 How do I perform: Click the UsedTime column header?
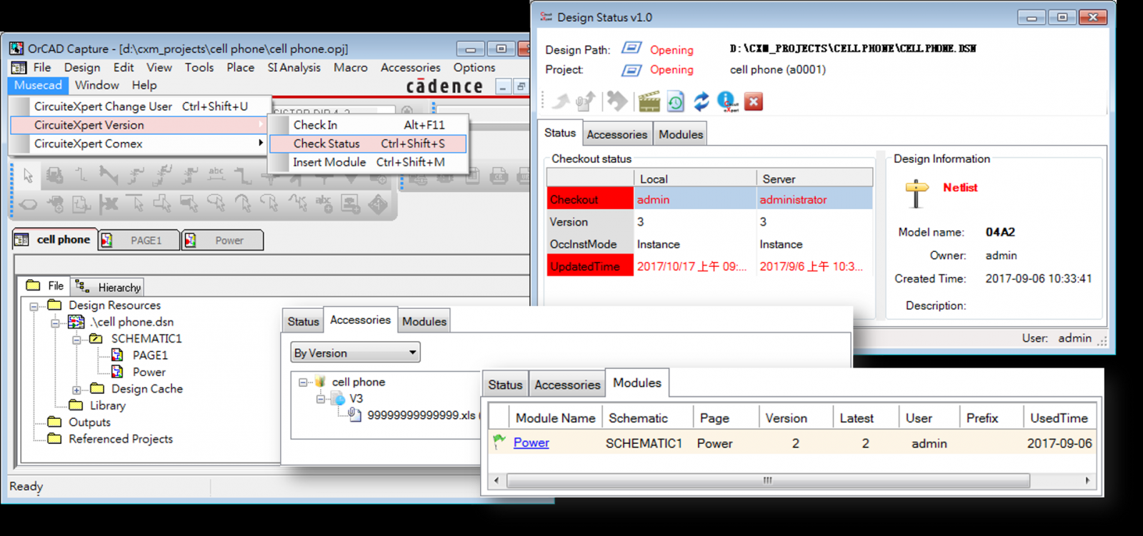1059,418
